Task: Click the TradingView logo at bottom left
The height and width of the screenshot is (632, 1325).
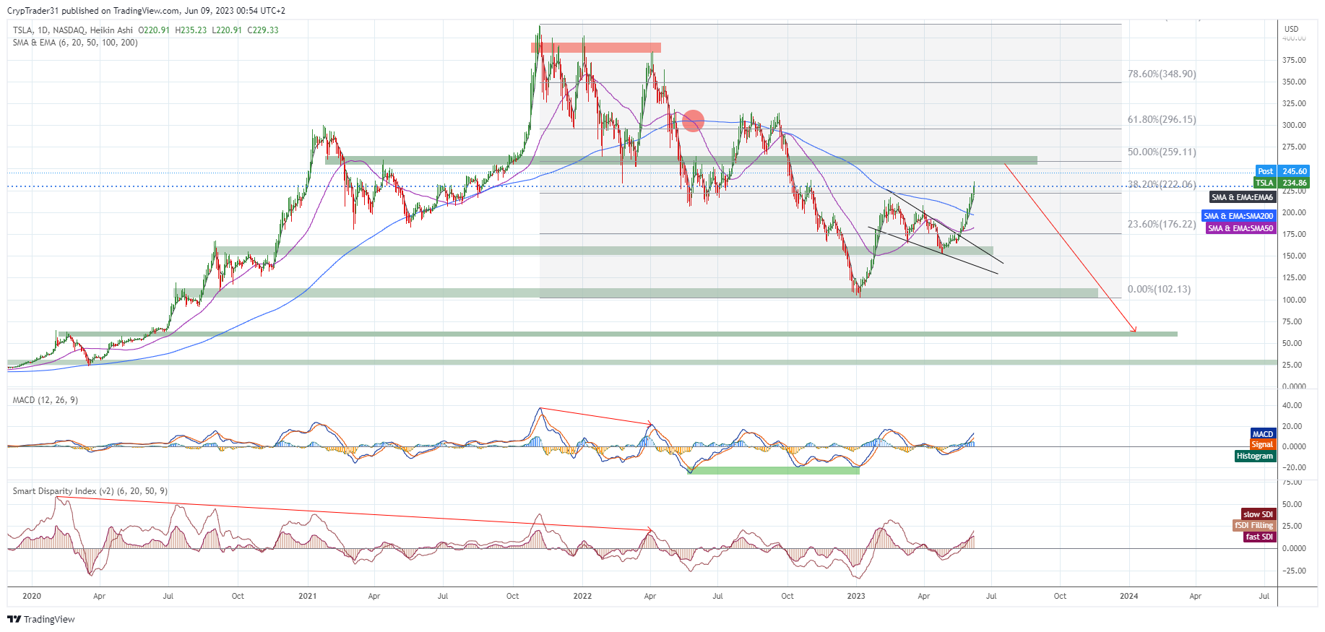Action: (41, 619)
